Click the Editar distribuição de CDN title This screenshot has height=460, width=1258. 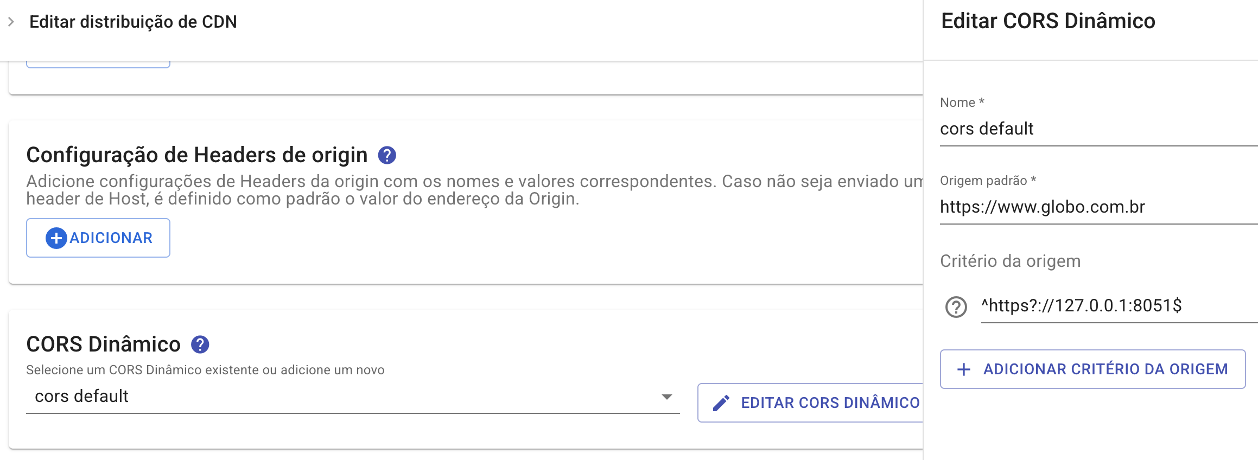[133, 22]
